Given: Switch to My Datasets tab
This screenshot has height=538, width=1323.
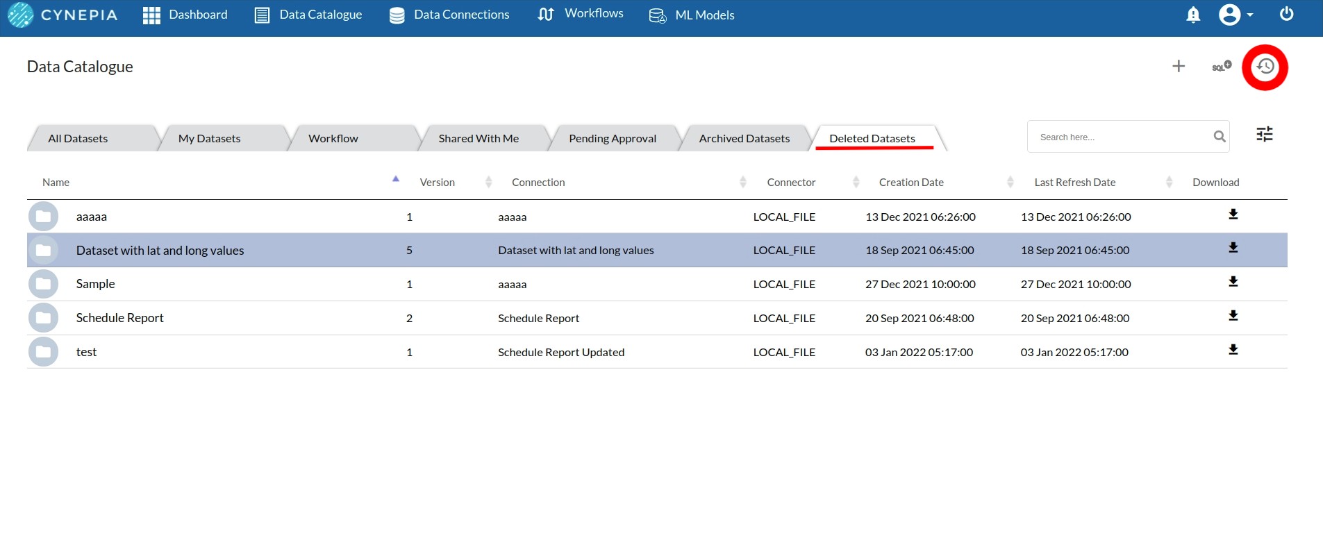Looking at the screenshot, I should pos(210,138).
